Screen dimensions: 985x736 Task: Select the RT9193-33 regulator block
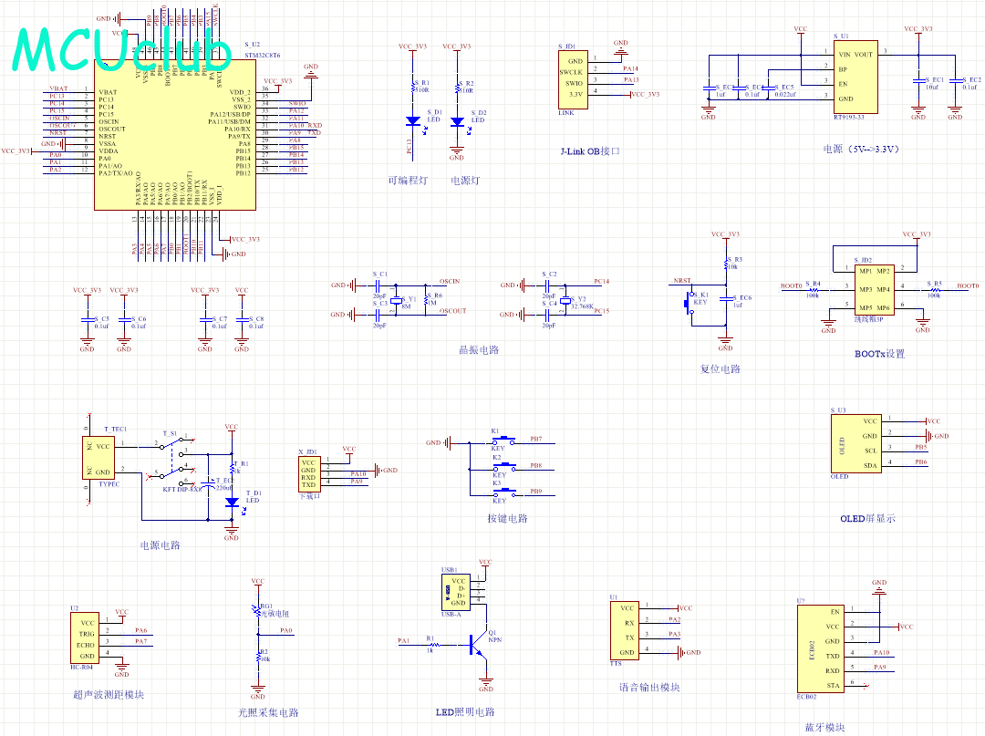[x=855, y=77]
